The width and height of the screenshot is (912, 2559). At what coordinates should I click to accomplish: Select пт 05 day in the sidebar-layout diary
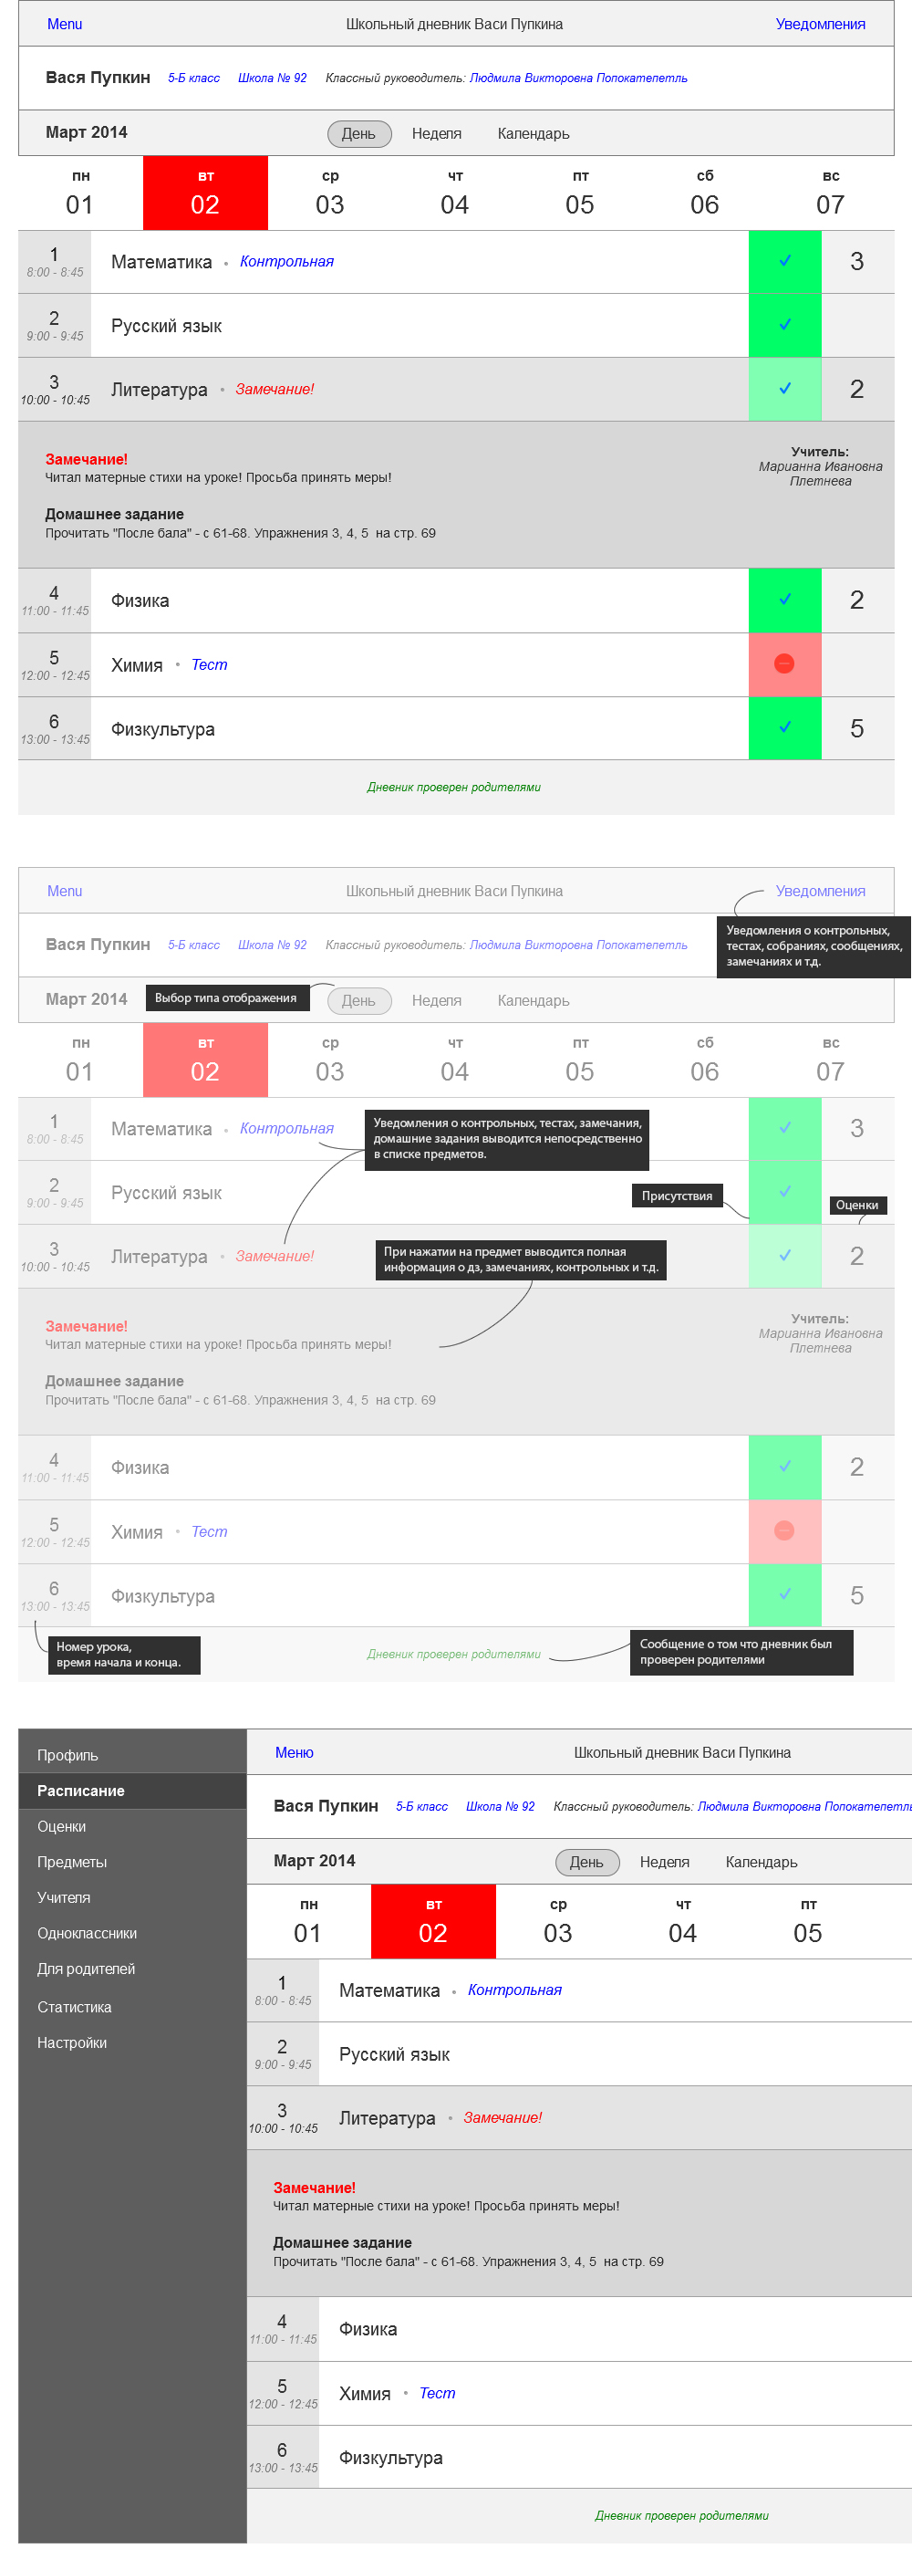[x=808, y=1921]
